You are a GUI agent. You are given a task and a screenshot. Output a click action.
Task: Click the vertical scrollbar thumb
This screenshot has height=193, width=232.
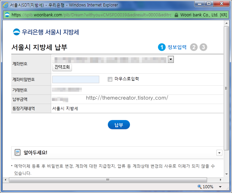226,88
